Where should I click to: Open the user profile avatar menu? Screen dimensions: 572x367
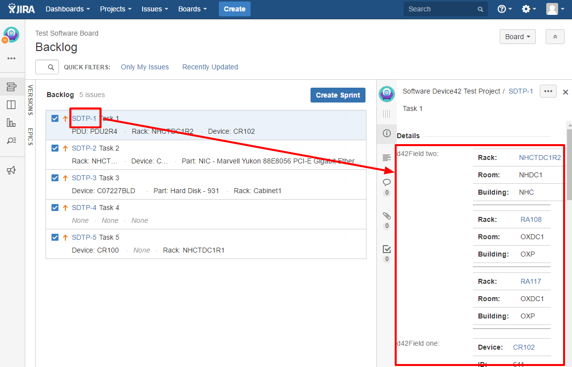click(x=555, y=9)
